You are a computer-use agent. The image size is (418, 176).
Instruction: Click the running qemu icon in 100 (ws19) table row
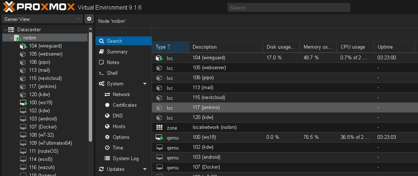click(159, 137)
